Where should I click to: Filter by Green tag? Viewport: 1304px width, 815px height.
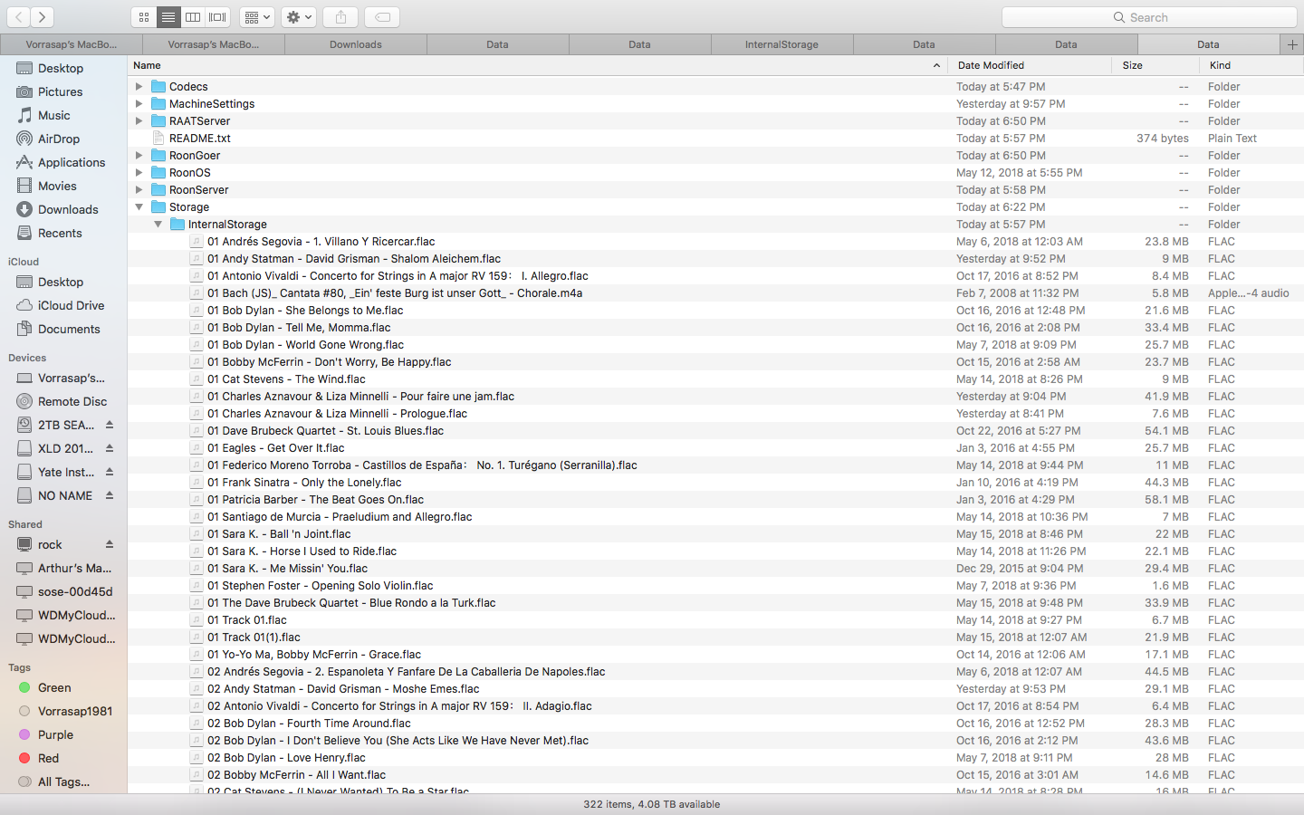53,687
